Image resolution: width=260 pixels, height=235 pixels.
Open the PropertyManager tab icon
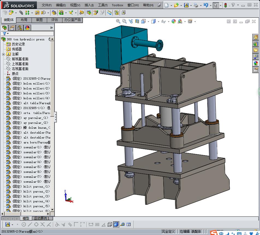pyautogui.click(x=12, y=28)
